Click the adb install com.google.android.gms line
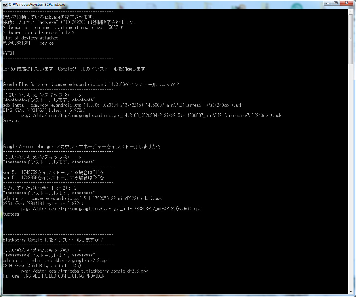This screenshot has height=297, width=356. (123, 105)
